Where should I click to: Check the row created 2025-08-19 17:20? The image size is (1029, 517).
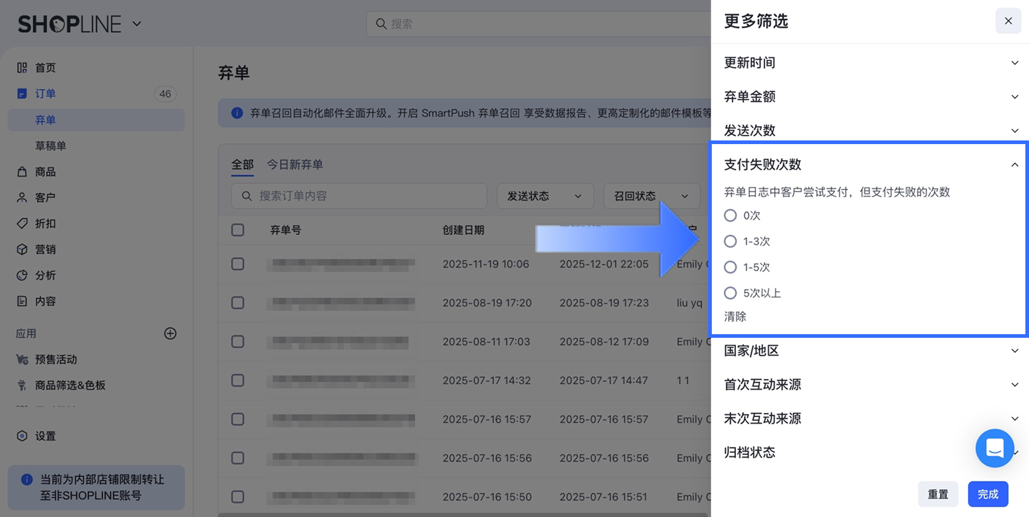click(x=238, y=303)
